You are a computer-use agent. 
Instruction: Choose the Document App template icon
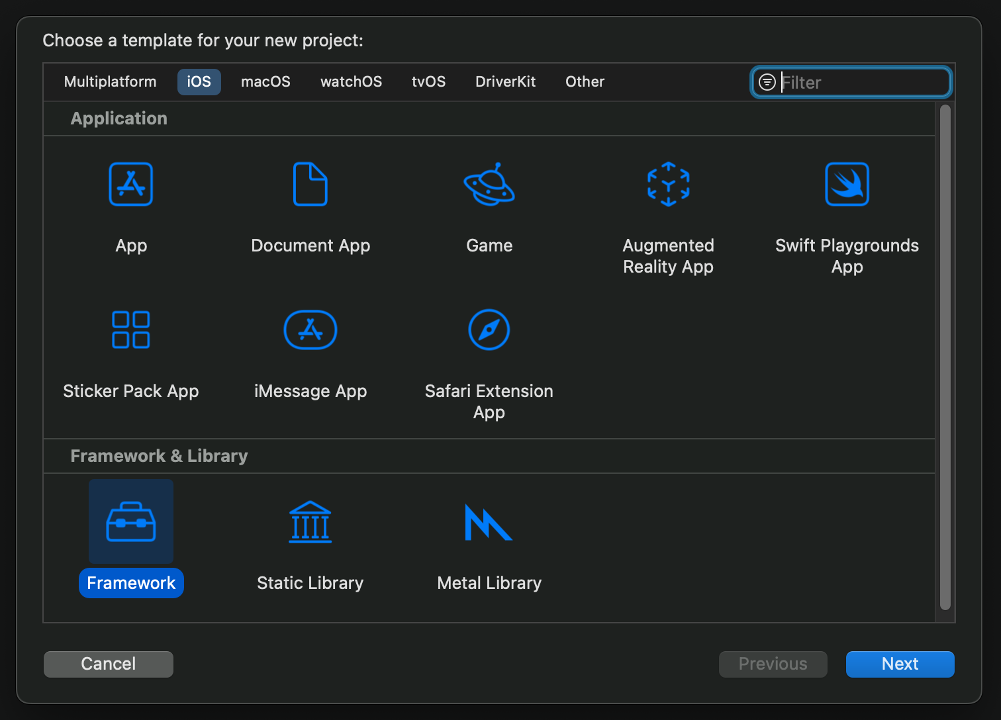click(310, 184)
